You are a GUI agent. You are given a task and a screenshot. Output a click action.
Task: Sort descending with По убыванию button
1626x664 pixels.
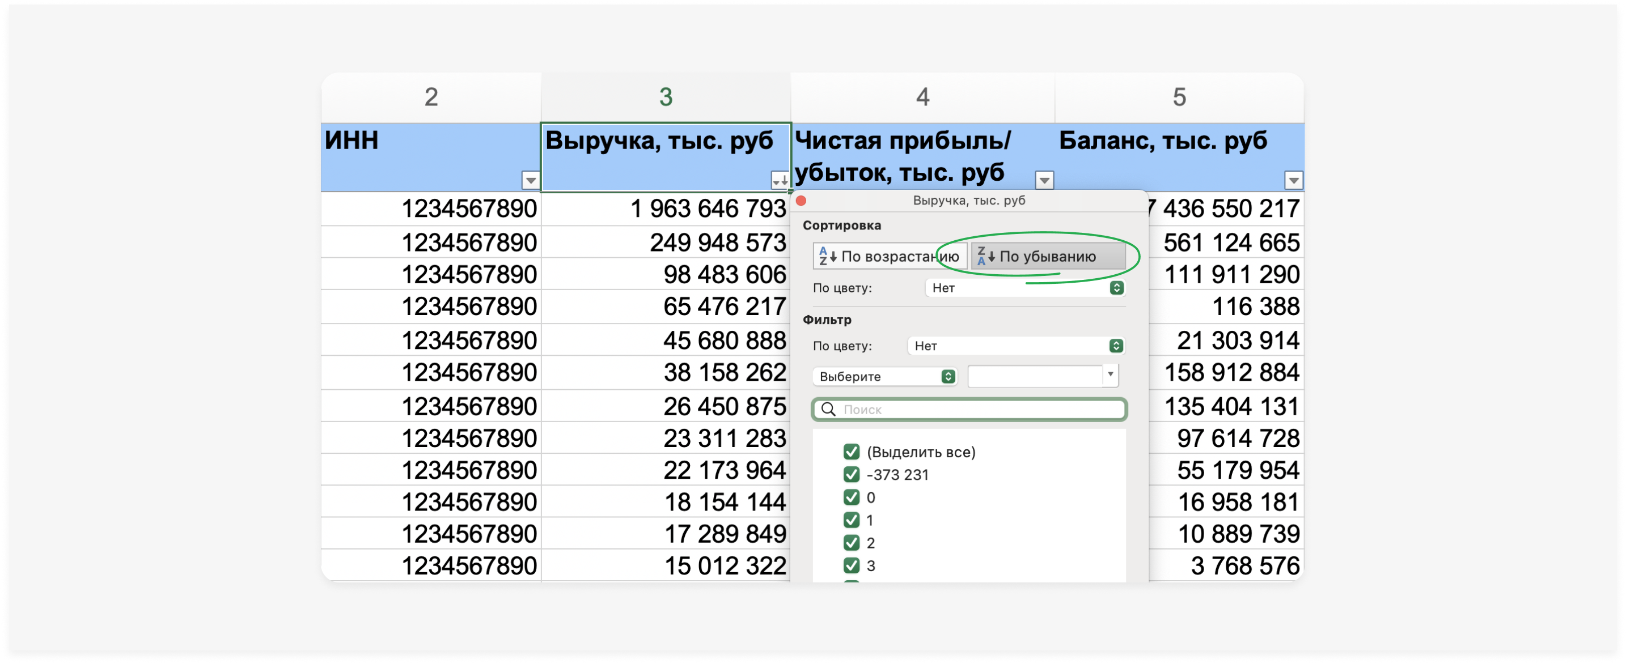[1048, 256]
